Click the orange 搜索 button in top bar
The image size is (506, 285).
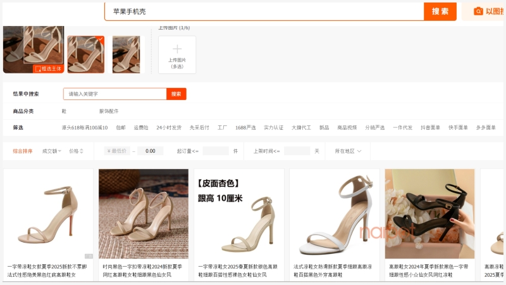[440, 11]
